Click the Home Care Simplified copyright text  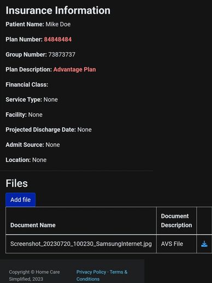pos(34,275)
